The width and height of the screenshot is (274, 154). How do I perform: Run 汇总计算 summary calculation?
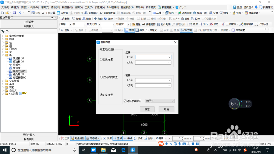49,13
